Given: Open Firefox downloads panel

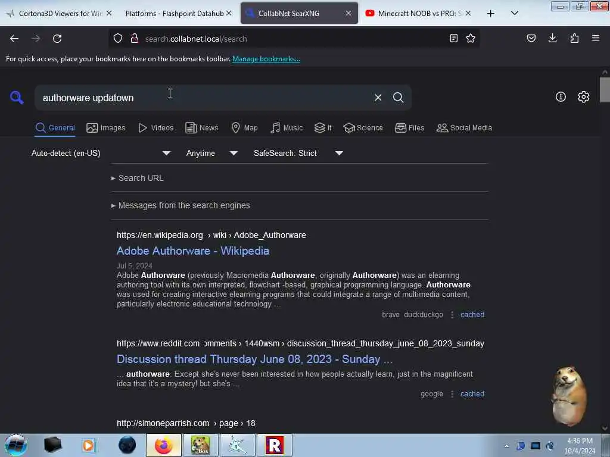Looking at the screenshot, I should point(552,38).
